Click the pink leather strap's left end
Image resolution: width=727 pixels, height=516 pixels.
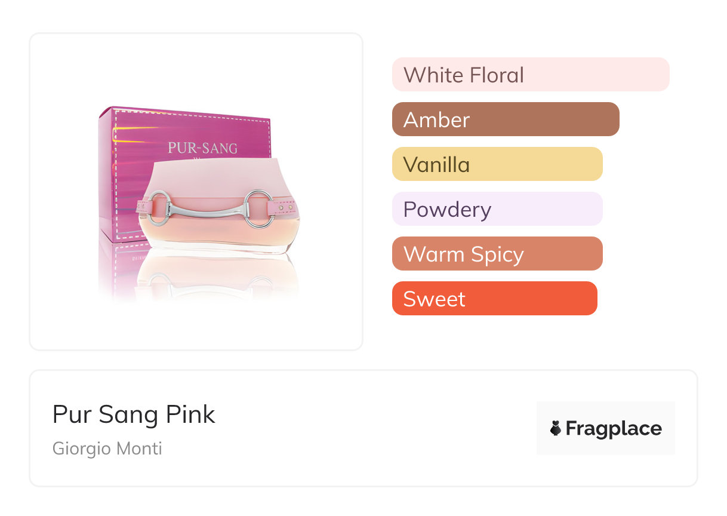pos(142,207)
